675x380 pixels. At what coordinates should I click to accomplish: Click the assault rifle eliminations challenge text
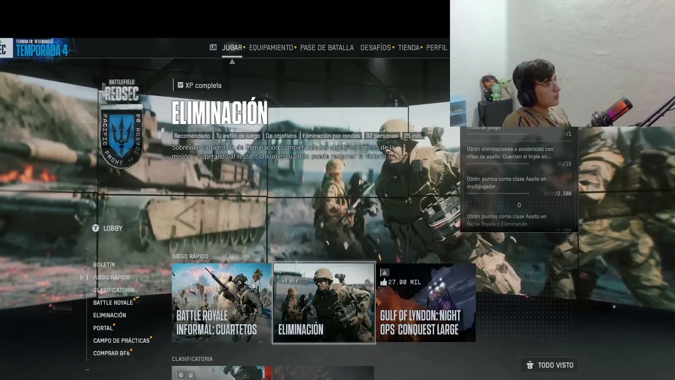pyautogui.click(x=510, y=153)
